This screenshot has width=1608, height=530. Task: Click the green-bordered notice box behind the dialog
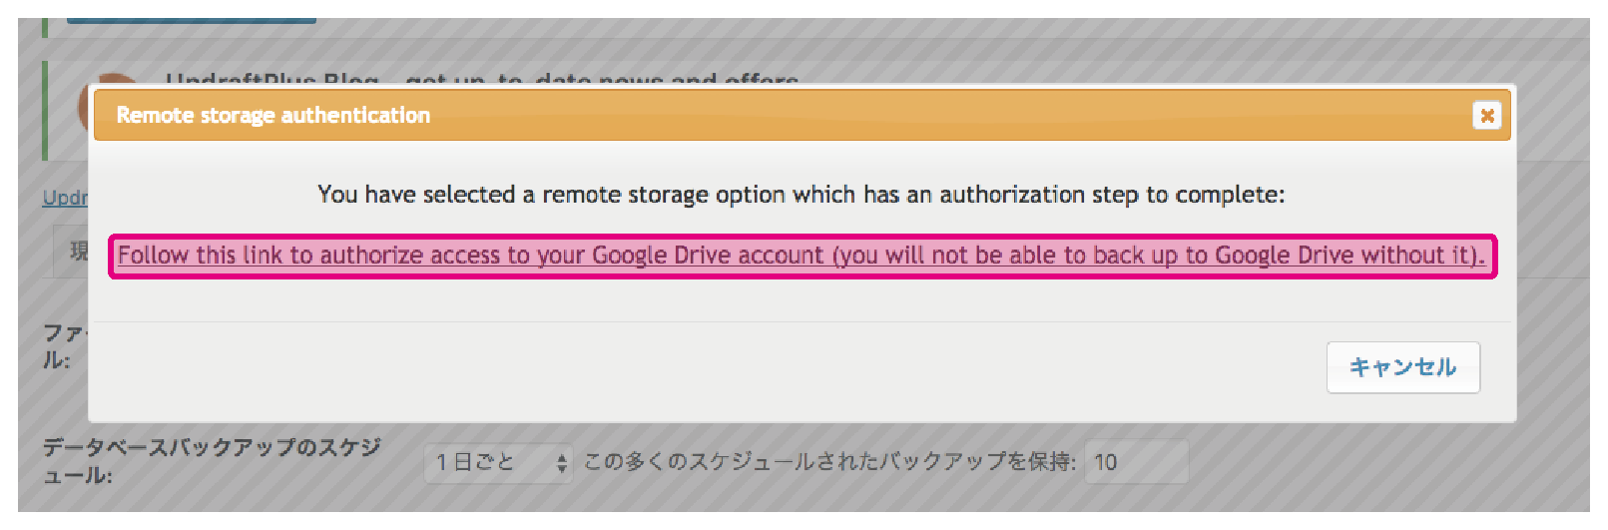(66, 110)
